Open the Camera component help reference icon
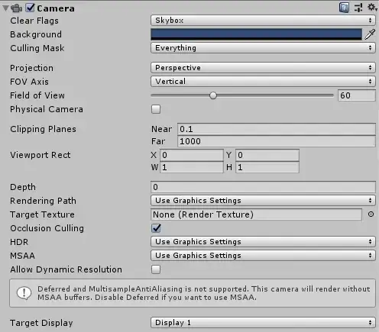The image size is (379, 332). pos(344,8)
